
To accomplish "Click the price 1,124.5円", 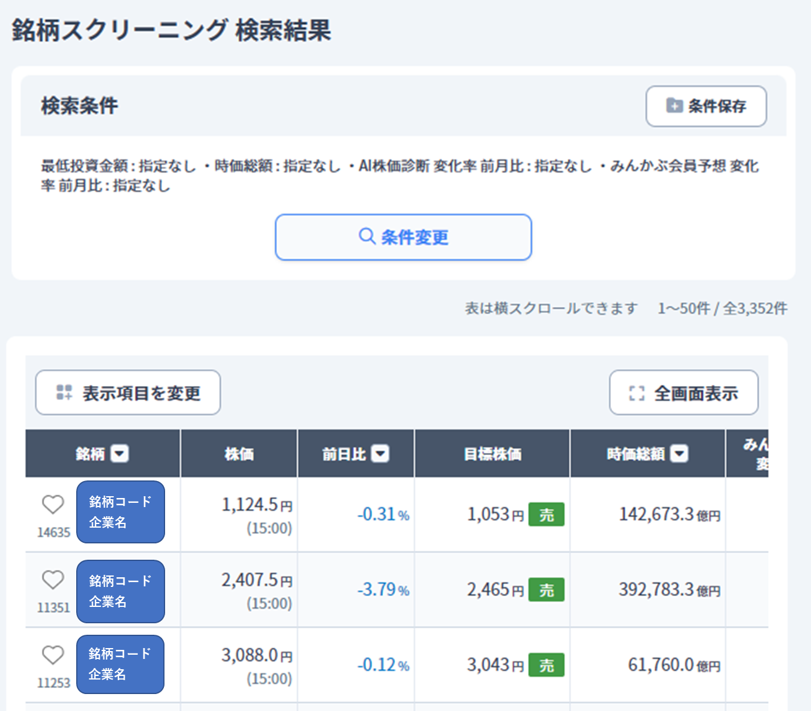I will coord(257,505).
